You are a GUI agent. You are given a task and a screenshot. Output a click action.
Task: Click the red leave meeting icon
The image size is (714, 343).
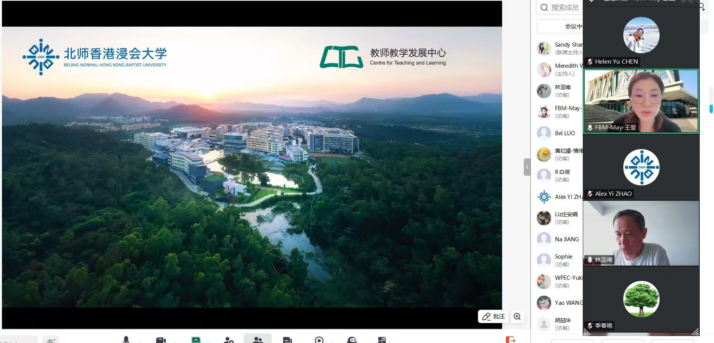[x=510, y=340]
